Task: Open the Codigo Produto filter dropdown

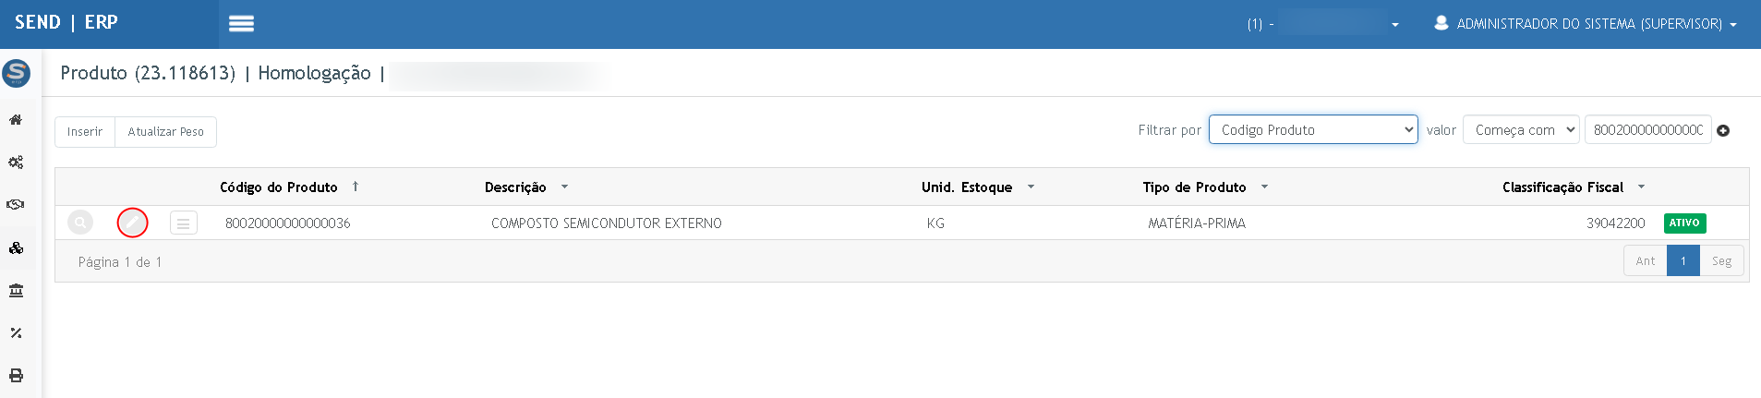Action: pyautogui.click(x=1312, y=130)
